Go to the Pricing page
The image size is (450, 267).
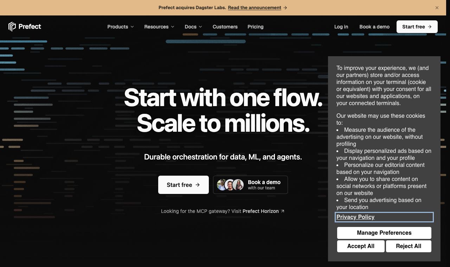tap(256, 27)
